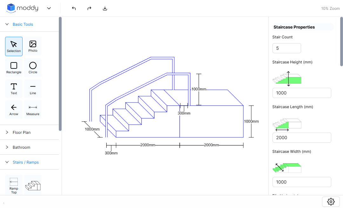The width and height of the screenshot is (343, 208).
Task: Select the staircase element in Stairs panel
Action: (33, 185)
